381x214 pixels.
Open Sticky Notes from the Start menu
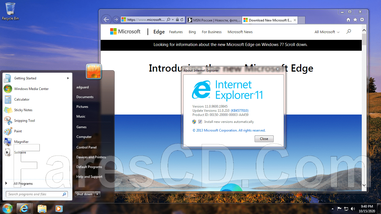point(37,110)
